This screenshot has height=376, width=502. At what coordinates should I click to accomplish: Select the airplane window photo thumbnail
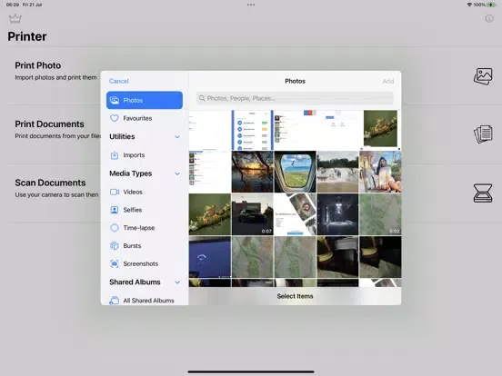click(x=295, y=172)
